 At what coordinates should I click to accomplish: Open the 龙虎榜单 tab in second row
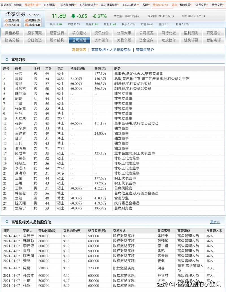pos(169,40)
